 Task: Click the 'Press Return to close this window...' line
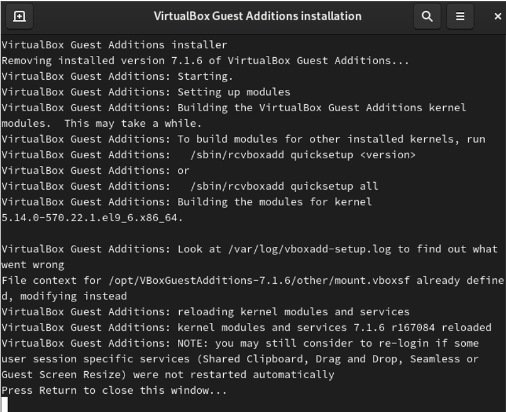[114, 391]
